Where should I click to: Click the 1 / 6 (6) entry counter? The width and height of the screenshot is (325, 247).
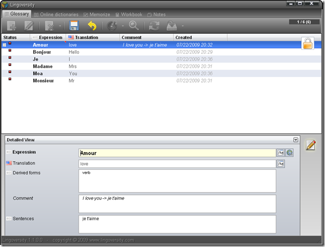pyautogui.click(x=304, y=22)
